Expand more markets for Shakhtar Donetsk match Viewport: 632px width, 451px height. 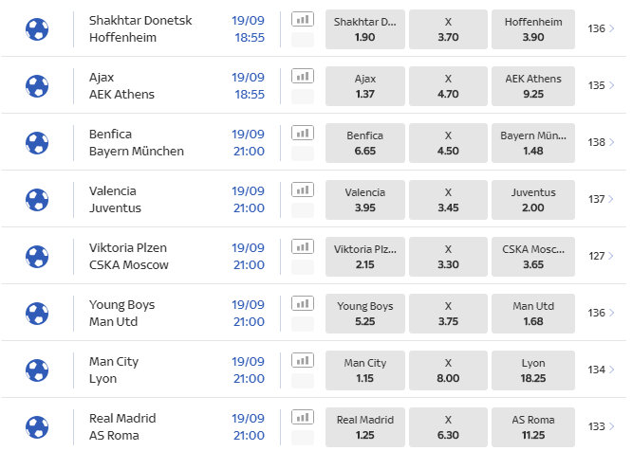tap(601, 28)
